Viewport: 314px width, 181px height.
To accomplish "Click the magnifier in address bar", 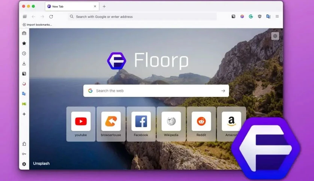I will click(71, 16).
